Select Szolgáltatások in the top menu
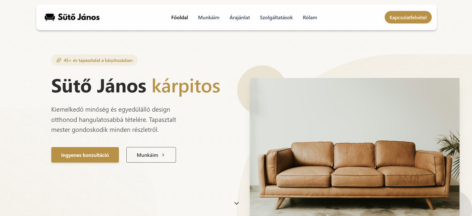 tap(276, 17)
